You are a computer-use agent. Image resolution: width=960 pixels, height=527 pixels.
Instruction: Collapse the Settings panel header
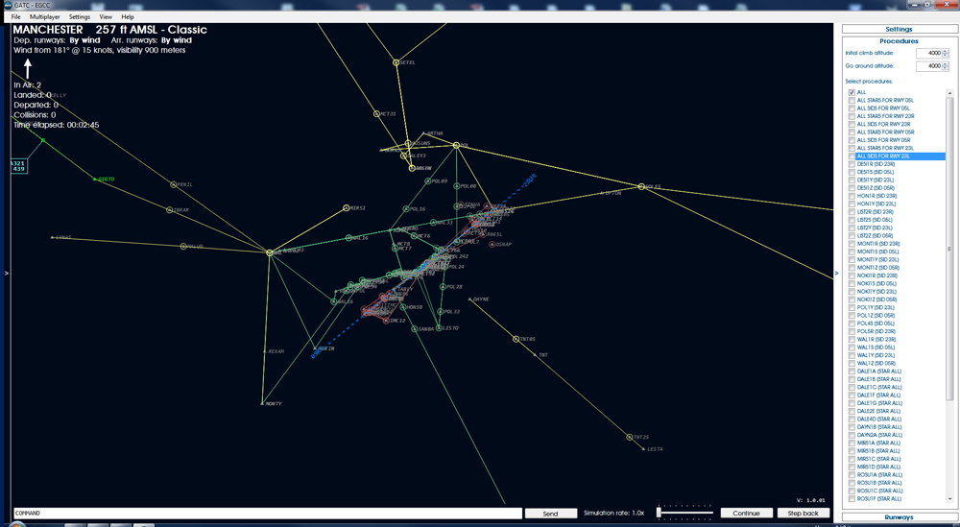pyautogui.click(x=899, y=29)
